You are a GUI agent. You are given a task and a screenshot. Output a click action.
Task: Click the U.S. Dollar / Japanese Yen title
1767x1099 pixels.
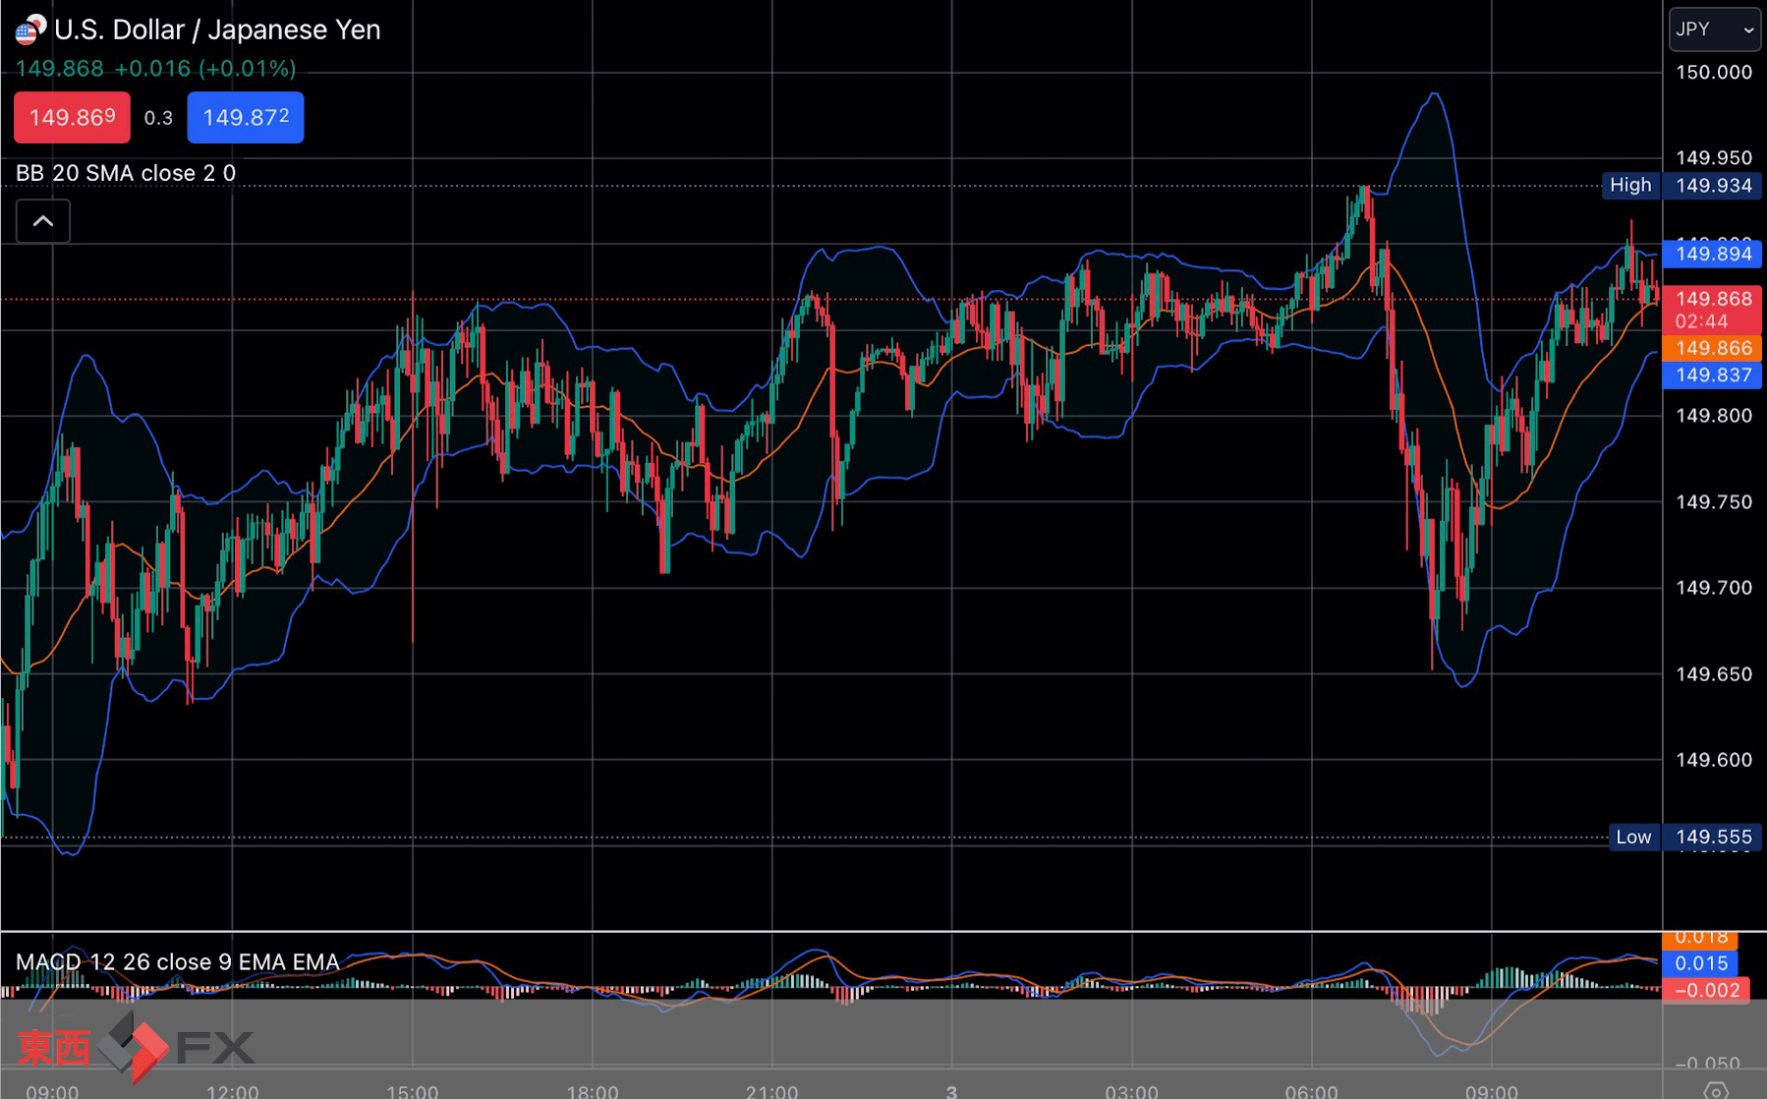pyautogui.click(x=217, y=29)
